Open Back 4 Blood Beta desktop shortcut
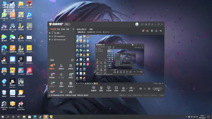212x119 pixels. (x=21, y=106)
